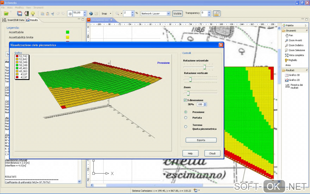This screenshot has height=194, width=310.
Task: Click the Rotazione orizzontale slider handle
Action: click(x=205, y=67)
